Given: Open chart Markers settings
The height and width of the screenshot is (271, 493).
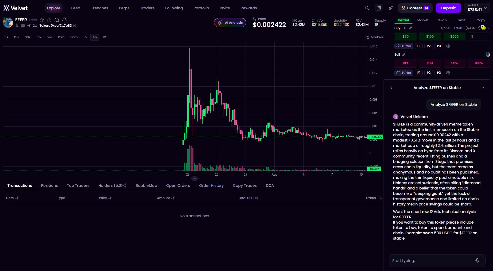Looking at the screenshot, I should (375, 37).
